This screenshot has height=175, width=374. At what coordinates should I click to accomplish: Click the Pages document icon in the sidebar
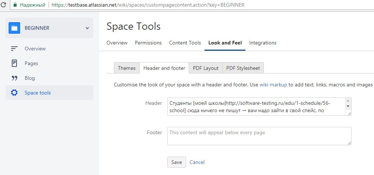pyautogui.click(x=14, y=63)
